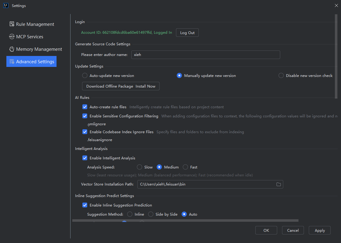Screen dimensions: 341x243
Task: Click the horizontal scrollbar at bottom
Action: [x=185, y=220]
